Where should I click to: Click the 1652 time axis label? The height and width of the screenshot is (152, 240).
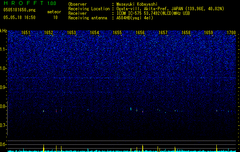point(48,33)
